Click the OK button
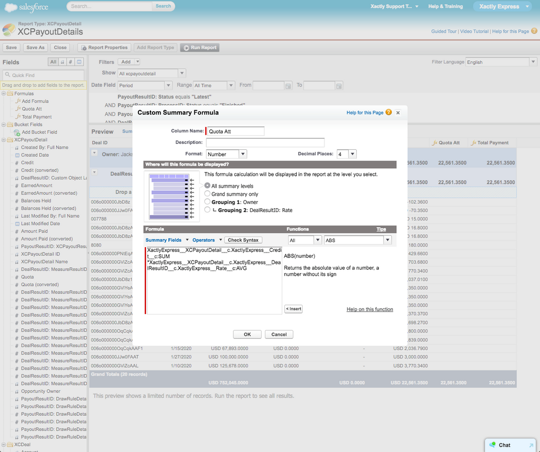This screenshot has width=540, height=452. (x=247, y=334)
